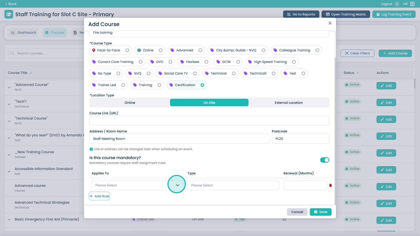This screenshot has width=420, height=236.
Task: Click the Face-to-Face location pin icon
Action: [x=94, y=50]
